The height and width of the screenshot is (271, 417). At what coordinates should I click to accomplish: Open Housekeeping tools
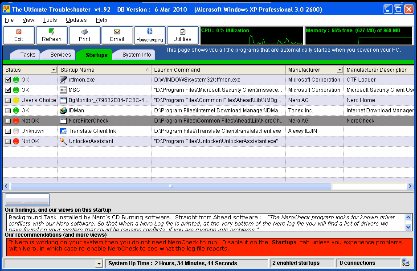point(150,35)
